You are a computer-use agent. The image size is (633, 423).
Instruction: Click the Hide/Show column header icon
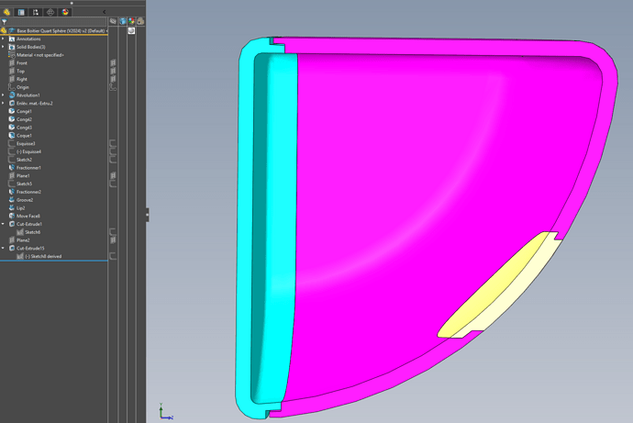click(113, 21)
